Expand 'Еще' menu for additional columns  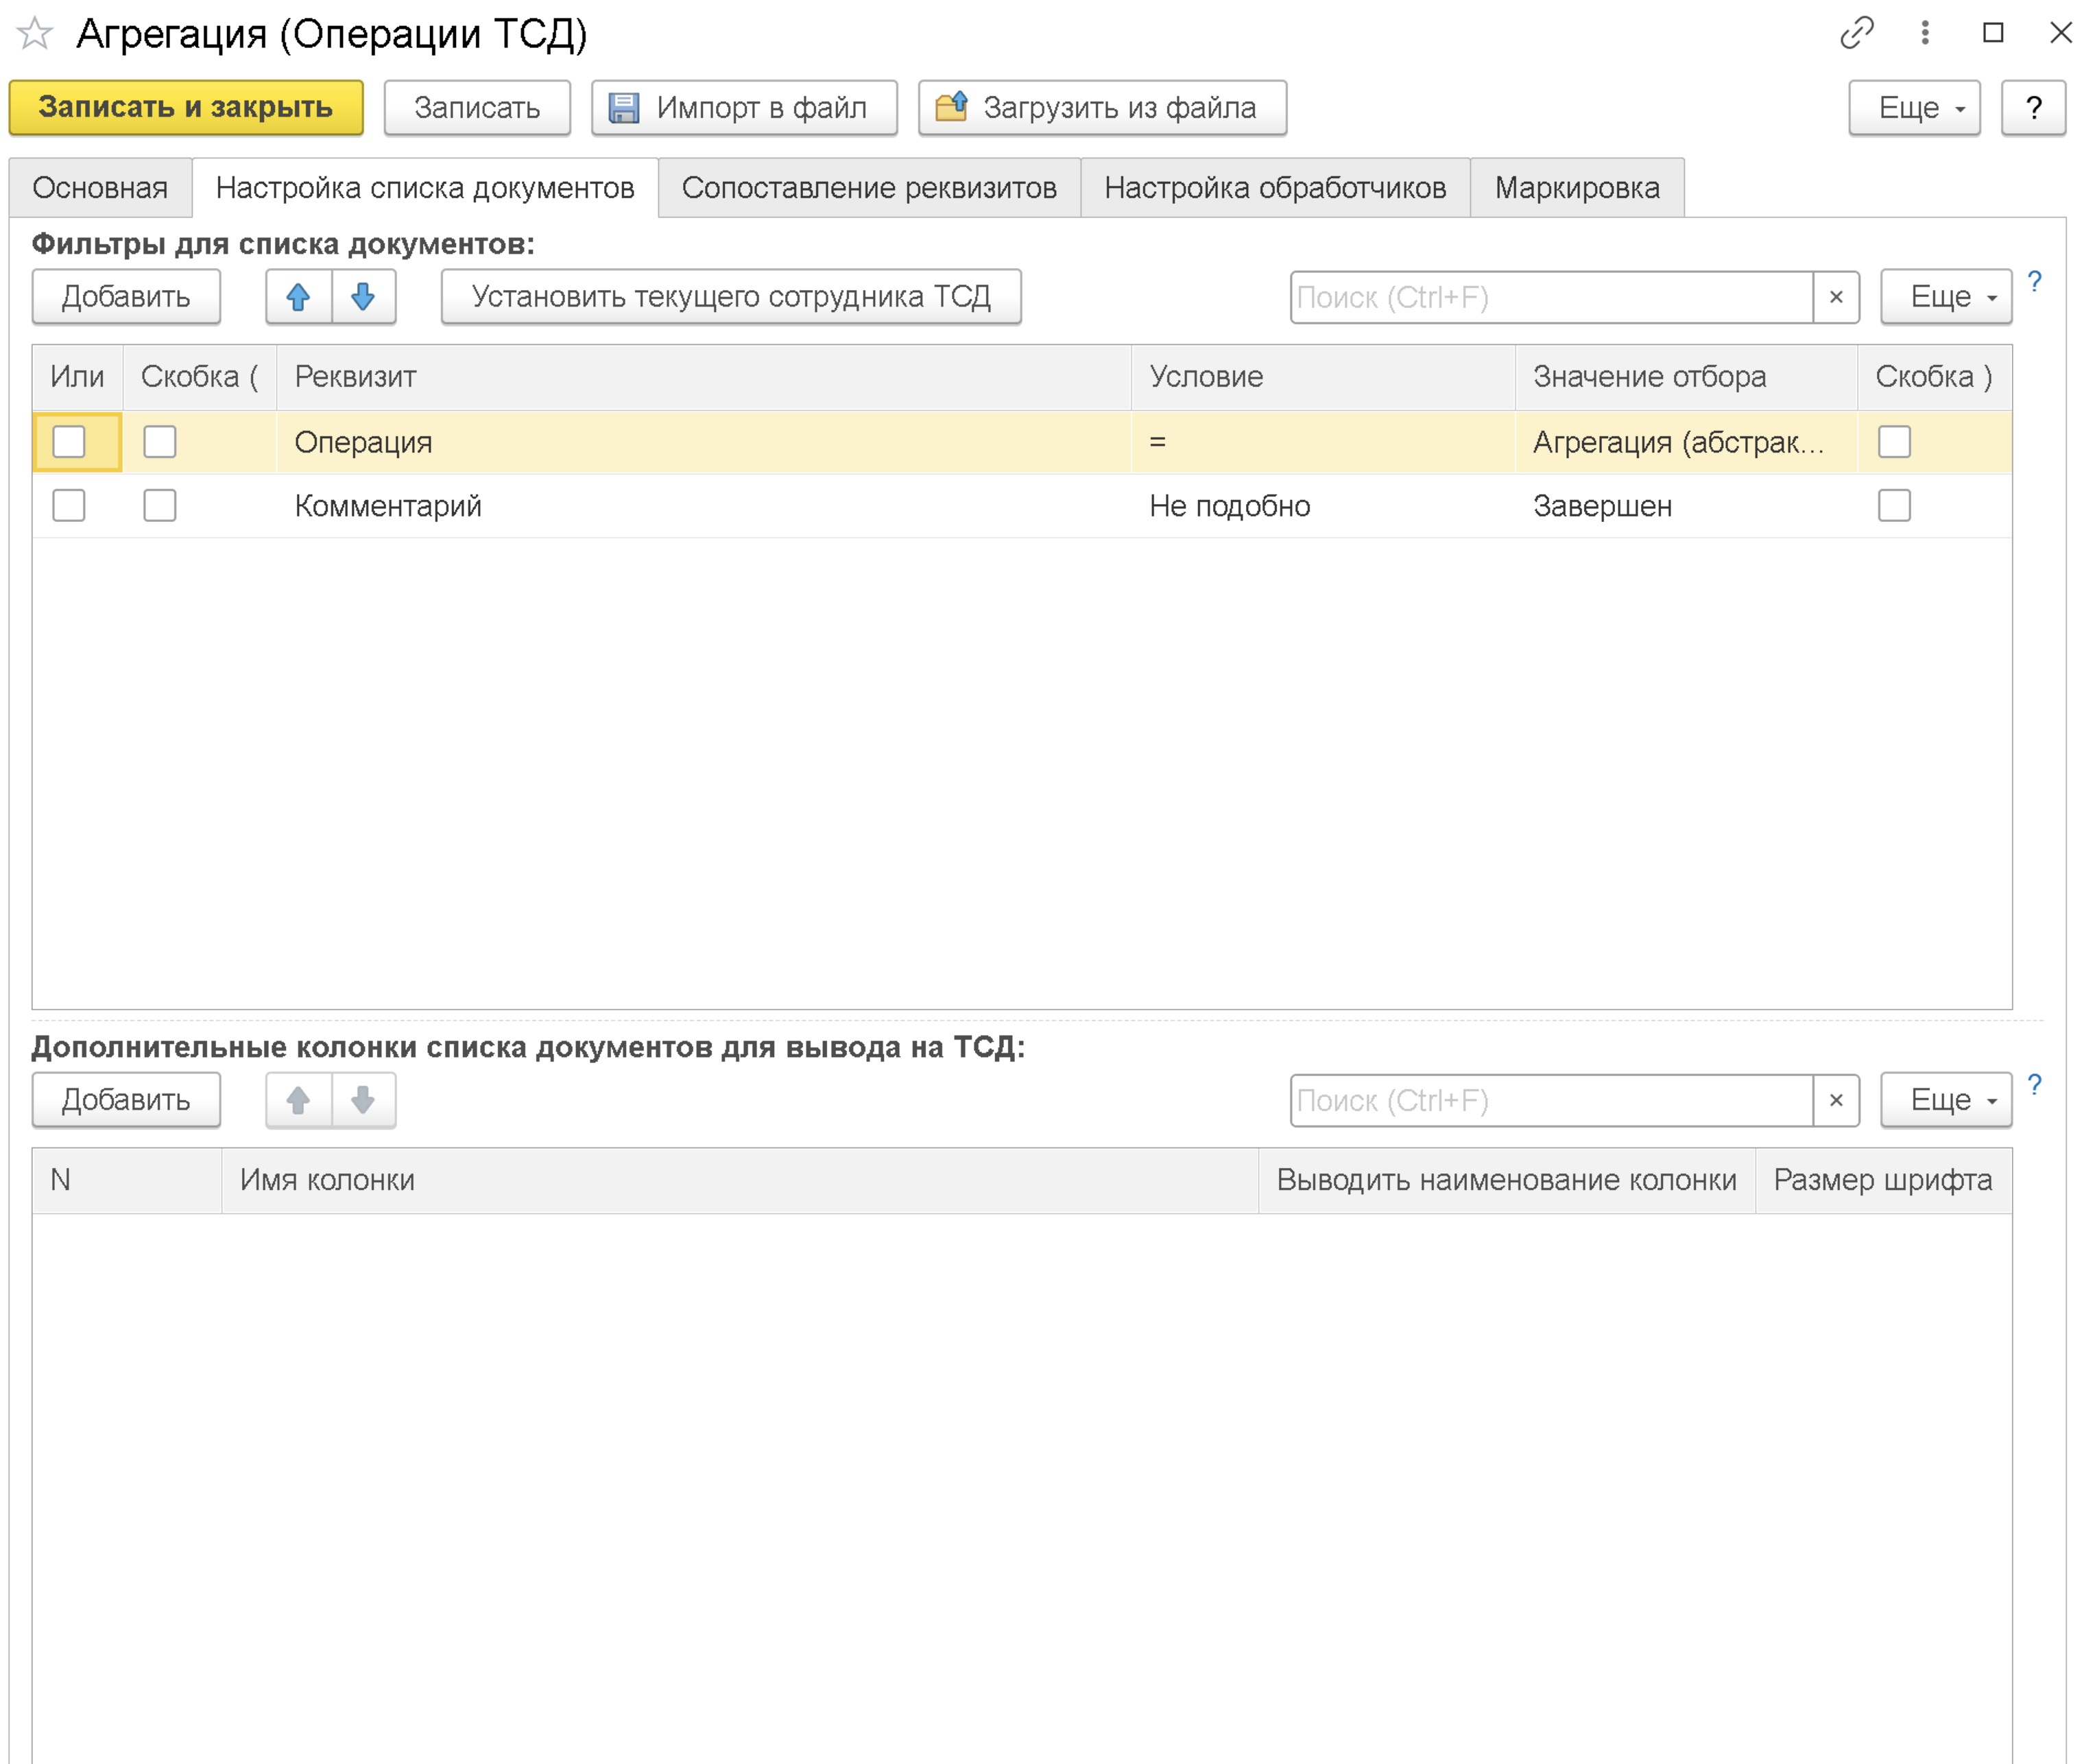(x=1945, y=1100)
